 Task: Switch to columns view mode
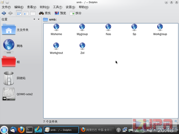coord(33,13)
